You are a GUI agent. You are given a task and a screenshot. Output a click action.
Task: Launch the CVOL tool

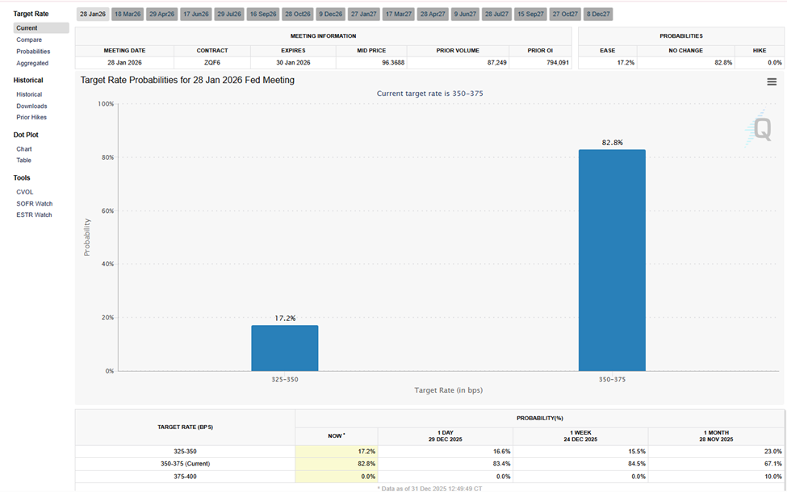(x=25, y=192)
